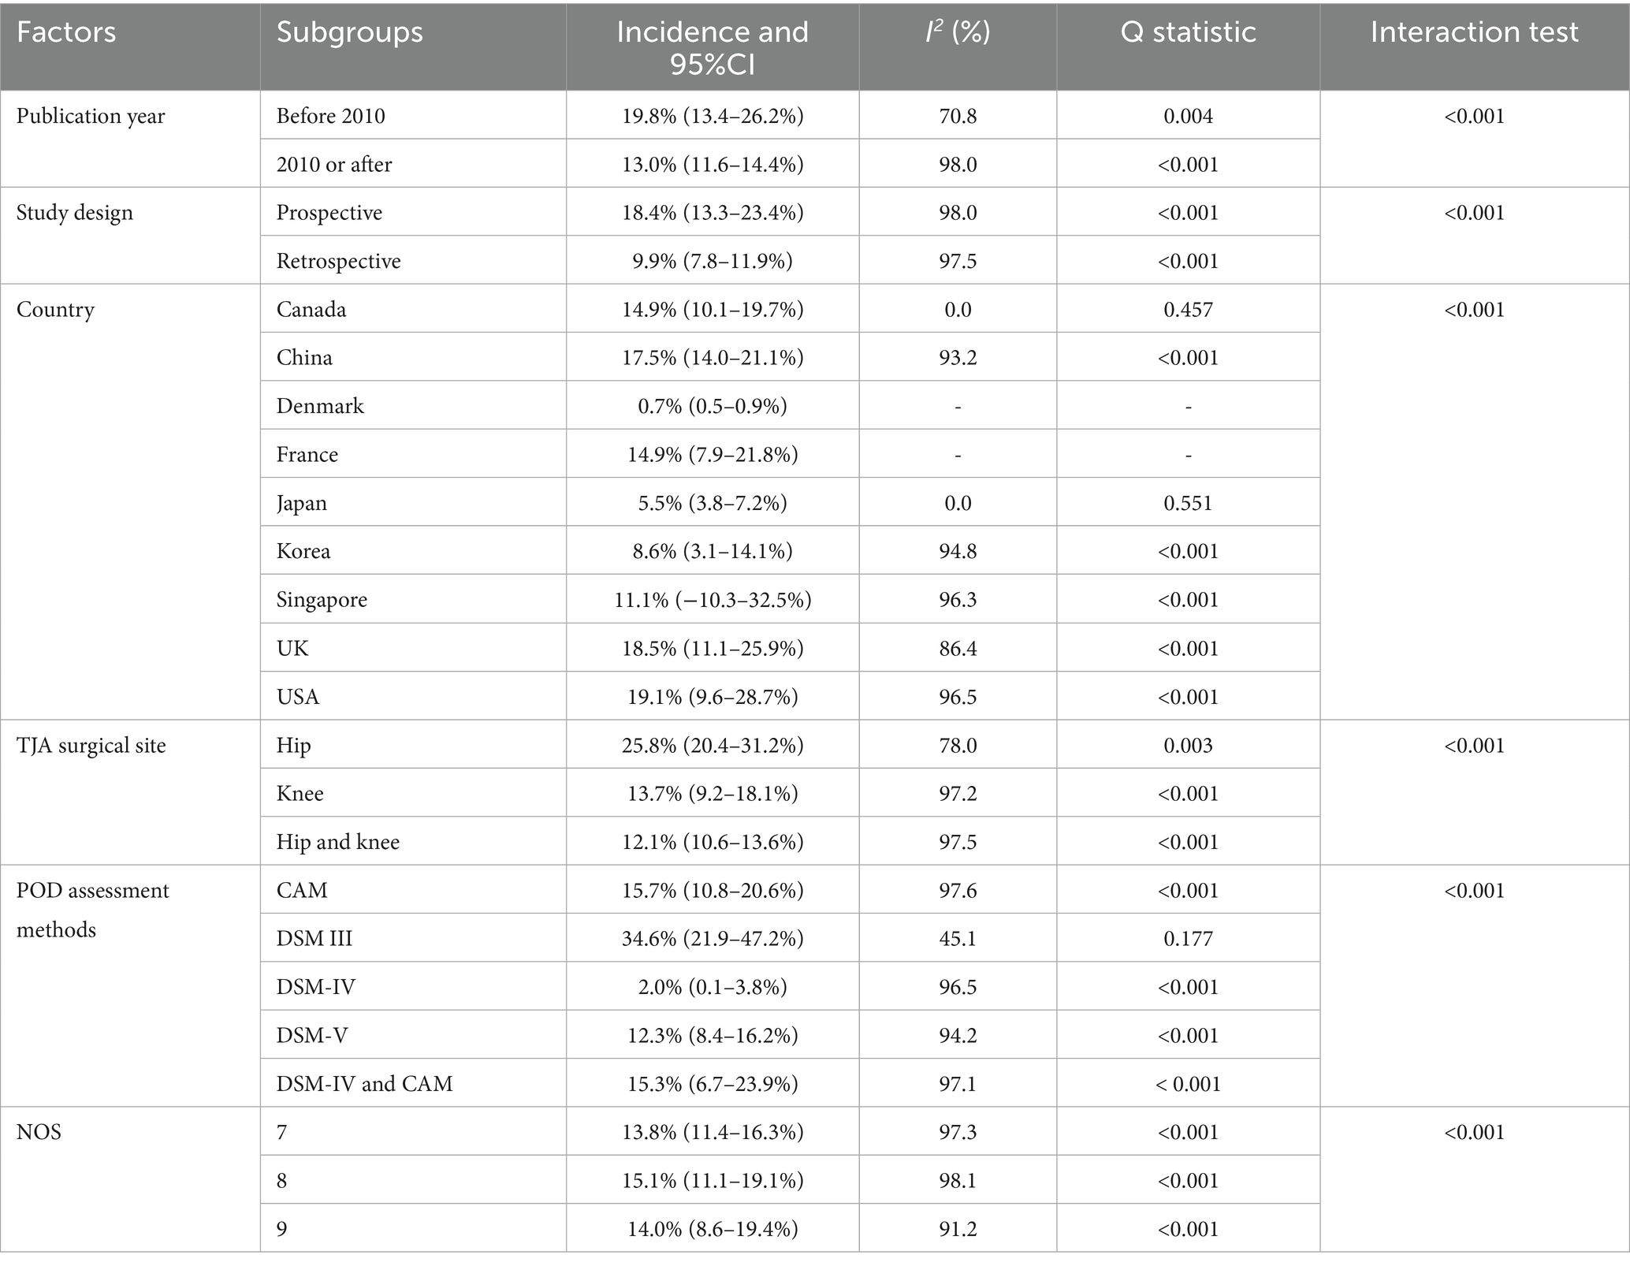Click the DSM III subgroup cell
1630x1266 pixels.
pos(314,939)
